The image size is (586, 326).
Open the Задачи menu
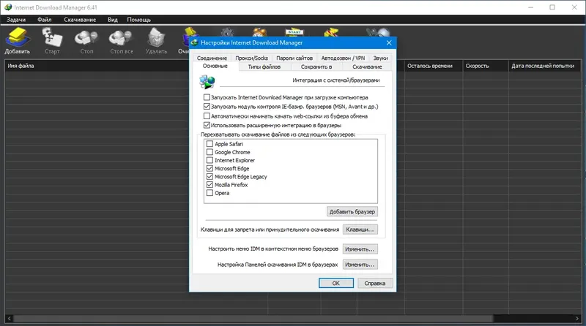click(x=16, y=20)
